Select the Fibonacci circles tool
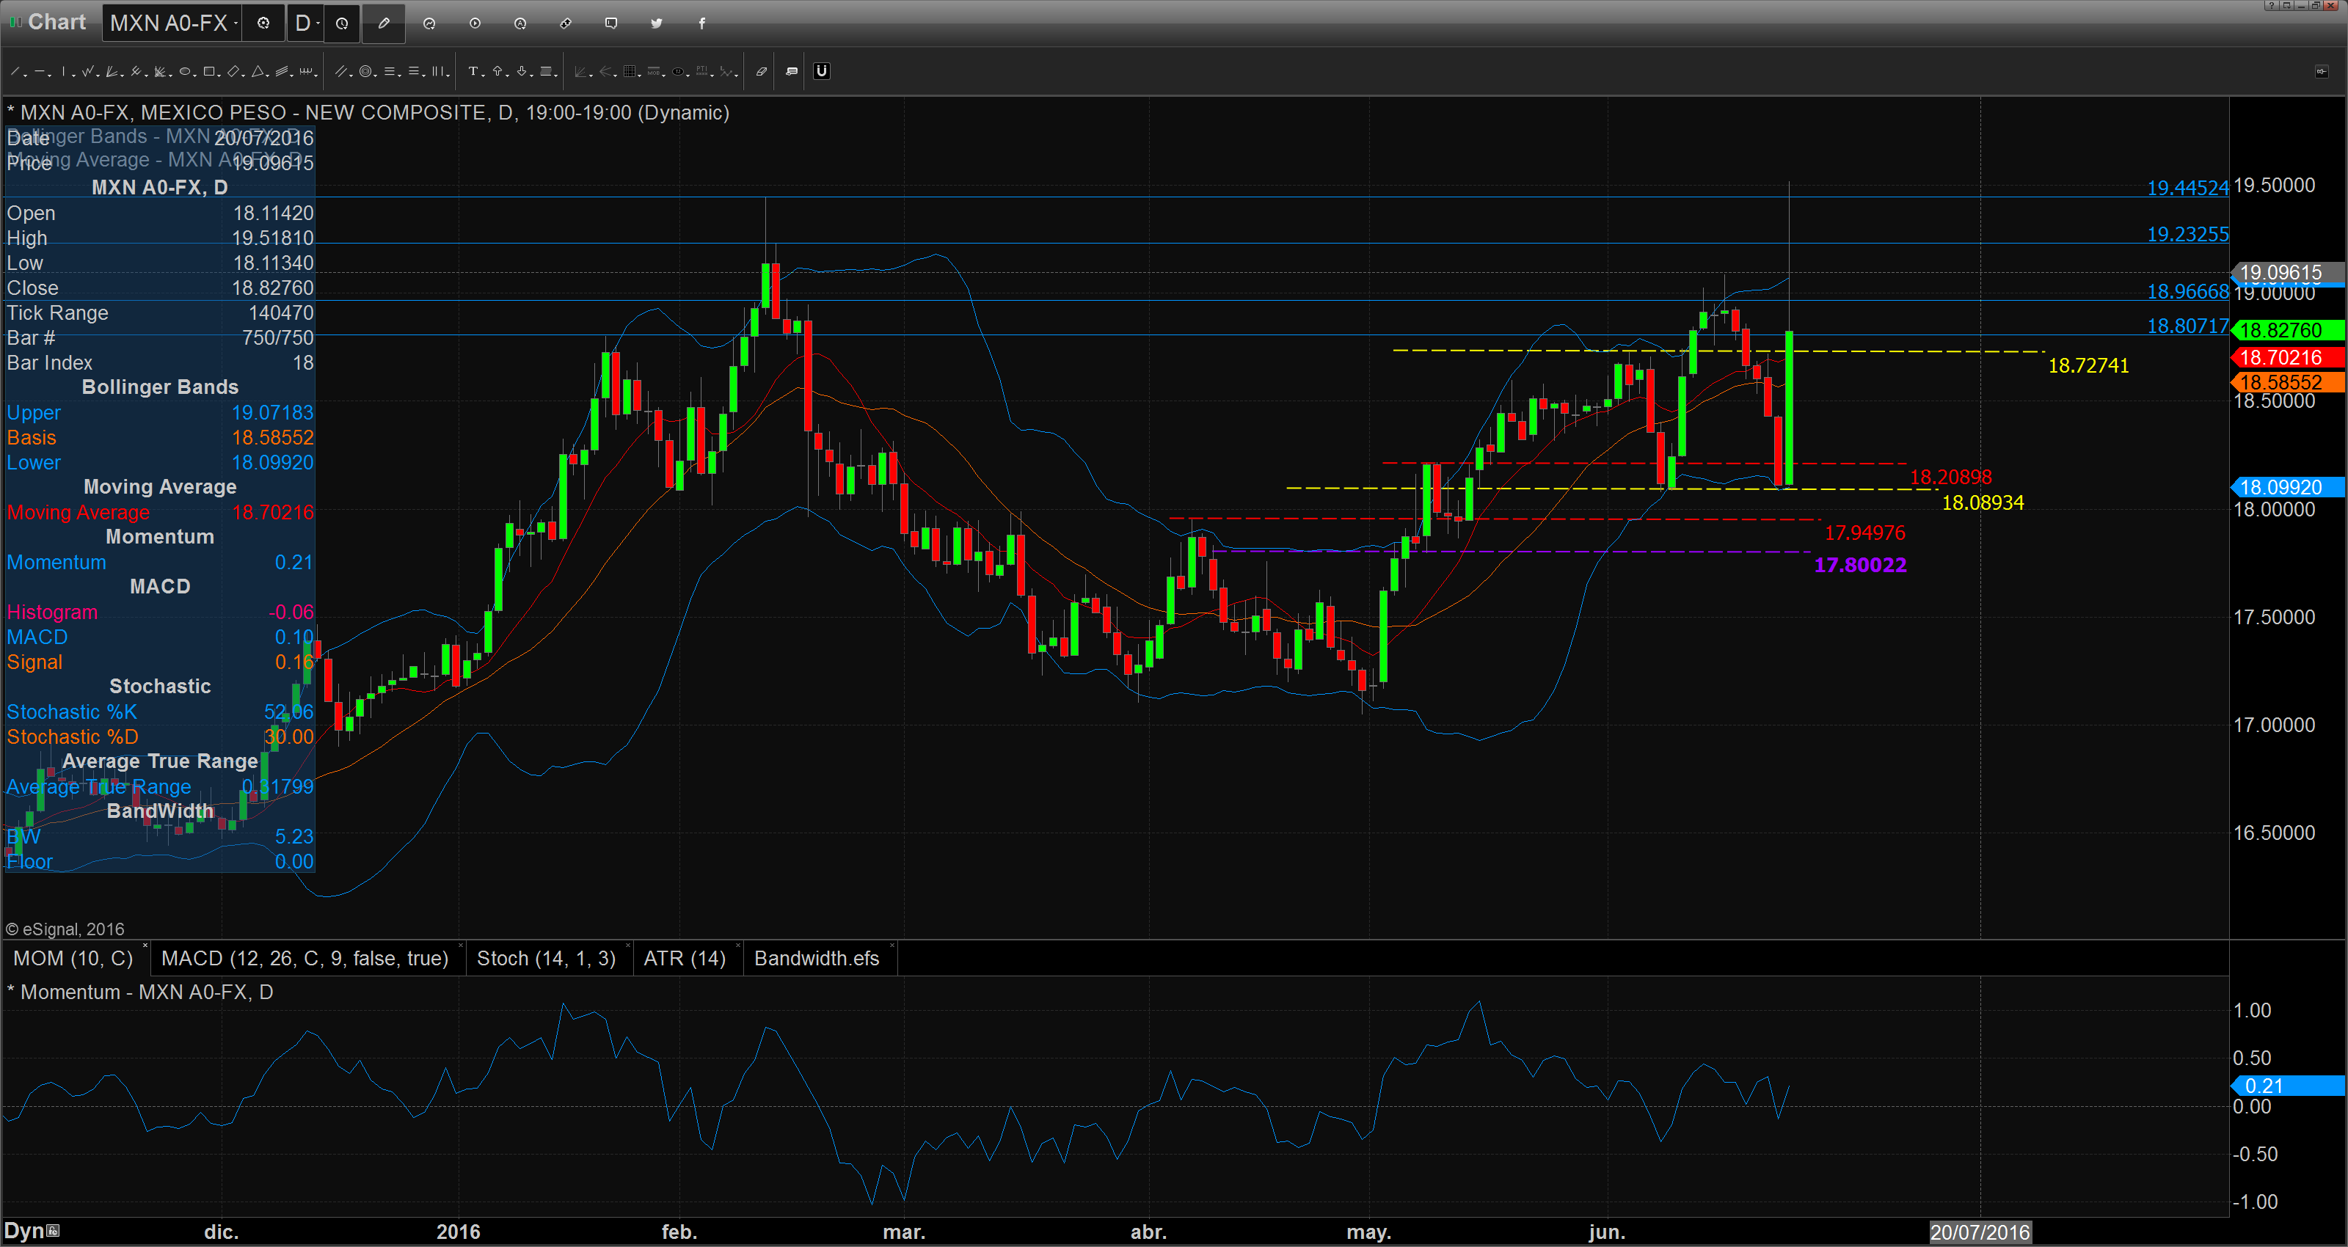 [x=365, y=71]
